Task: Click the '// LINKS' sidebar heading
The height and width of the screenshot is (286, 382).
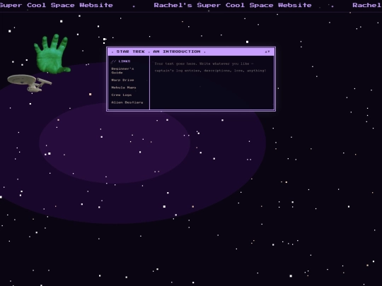Action: point(121,61)
